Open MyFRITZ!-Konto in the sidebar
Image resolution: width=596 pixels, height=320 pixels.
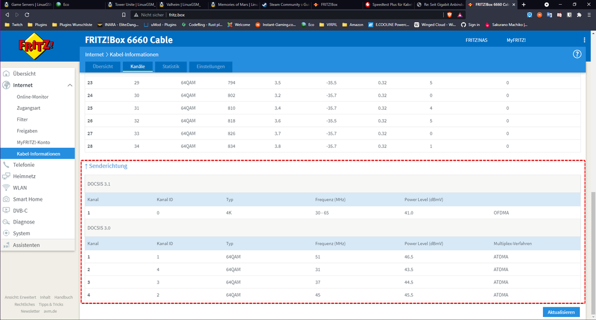[x=33, y=142]
